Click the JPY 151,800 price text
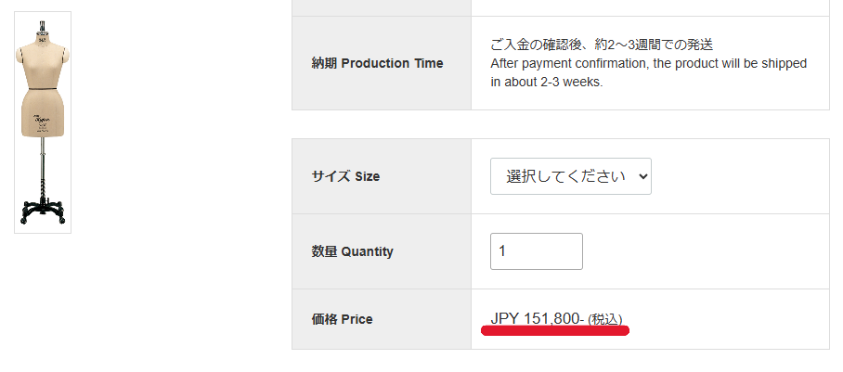This screenshot has height=372, width=843. coord(536,319)
